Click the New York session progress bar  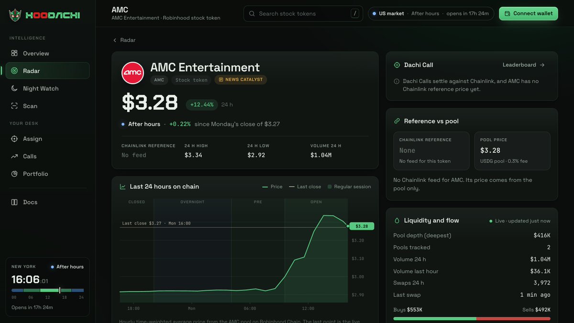coord(48,290)
